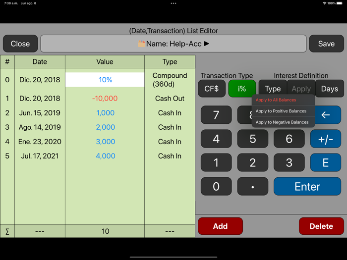Tap the Save button

pos(326,44)
